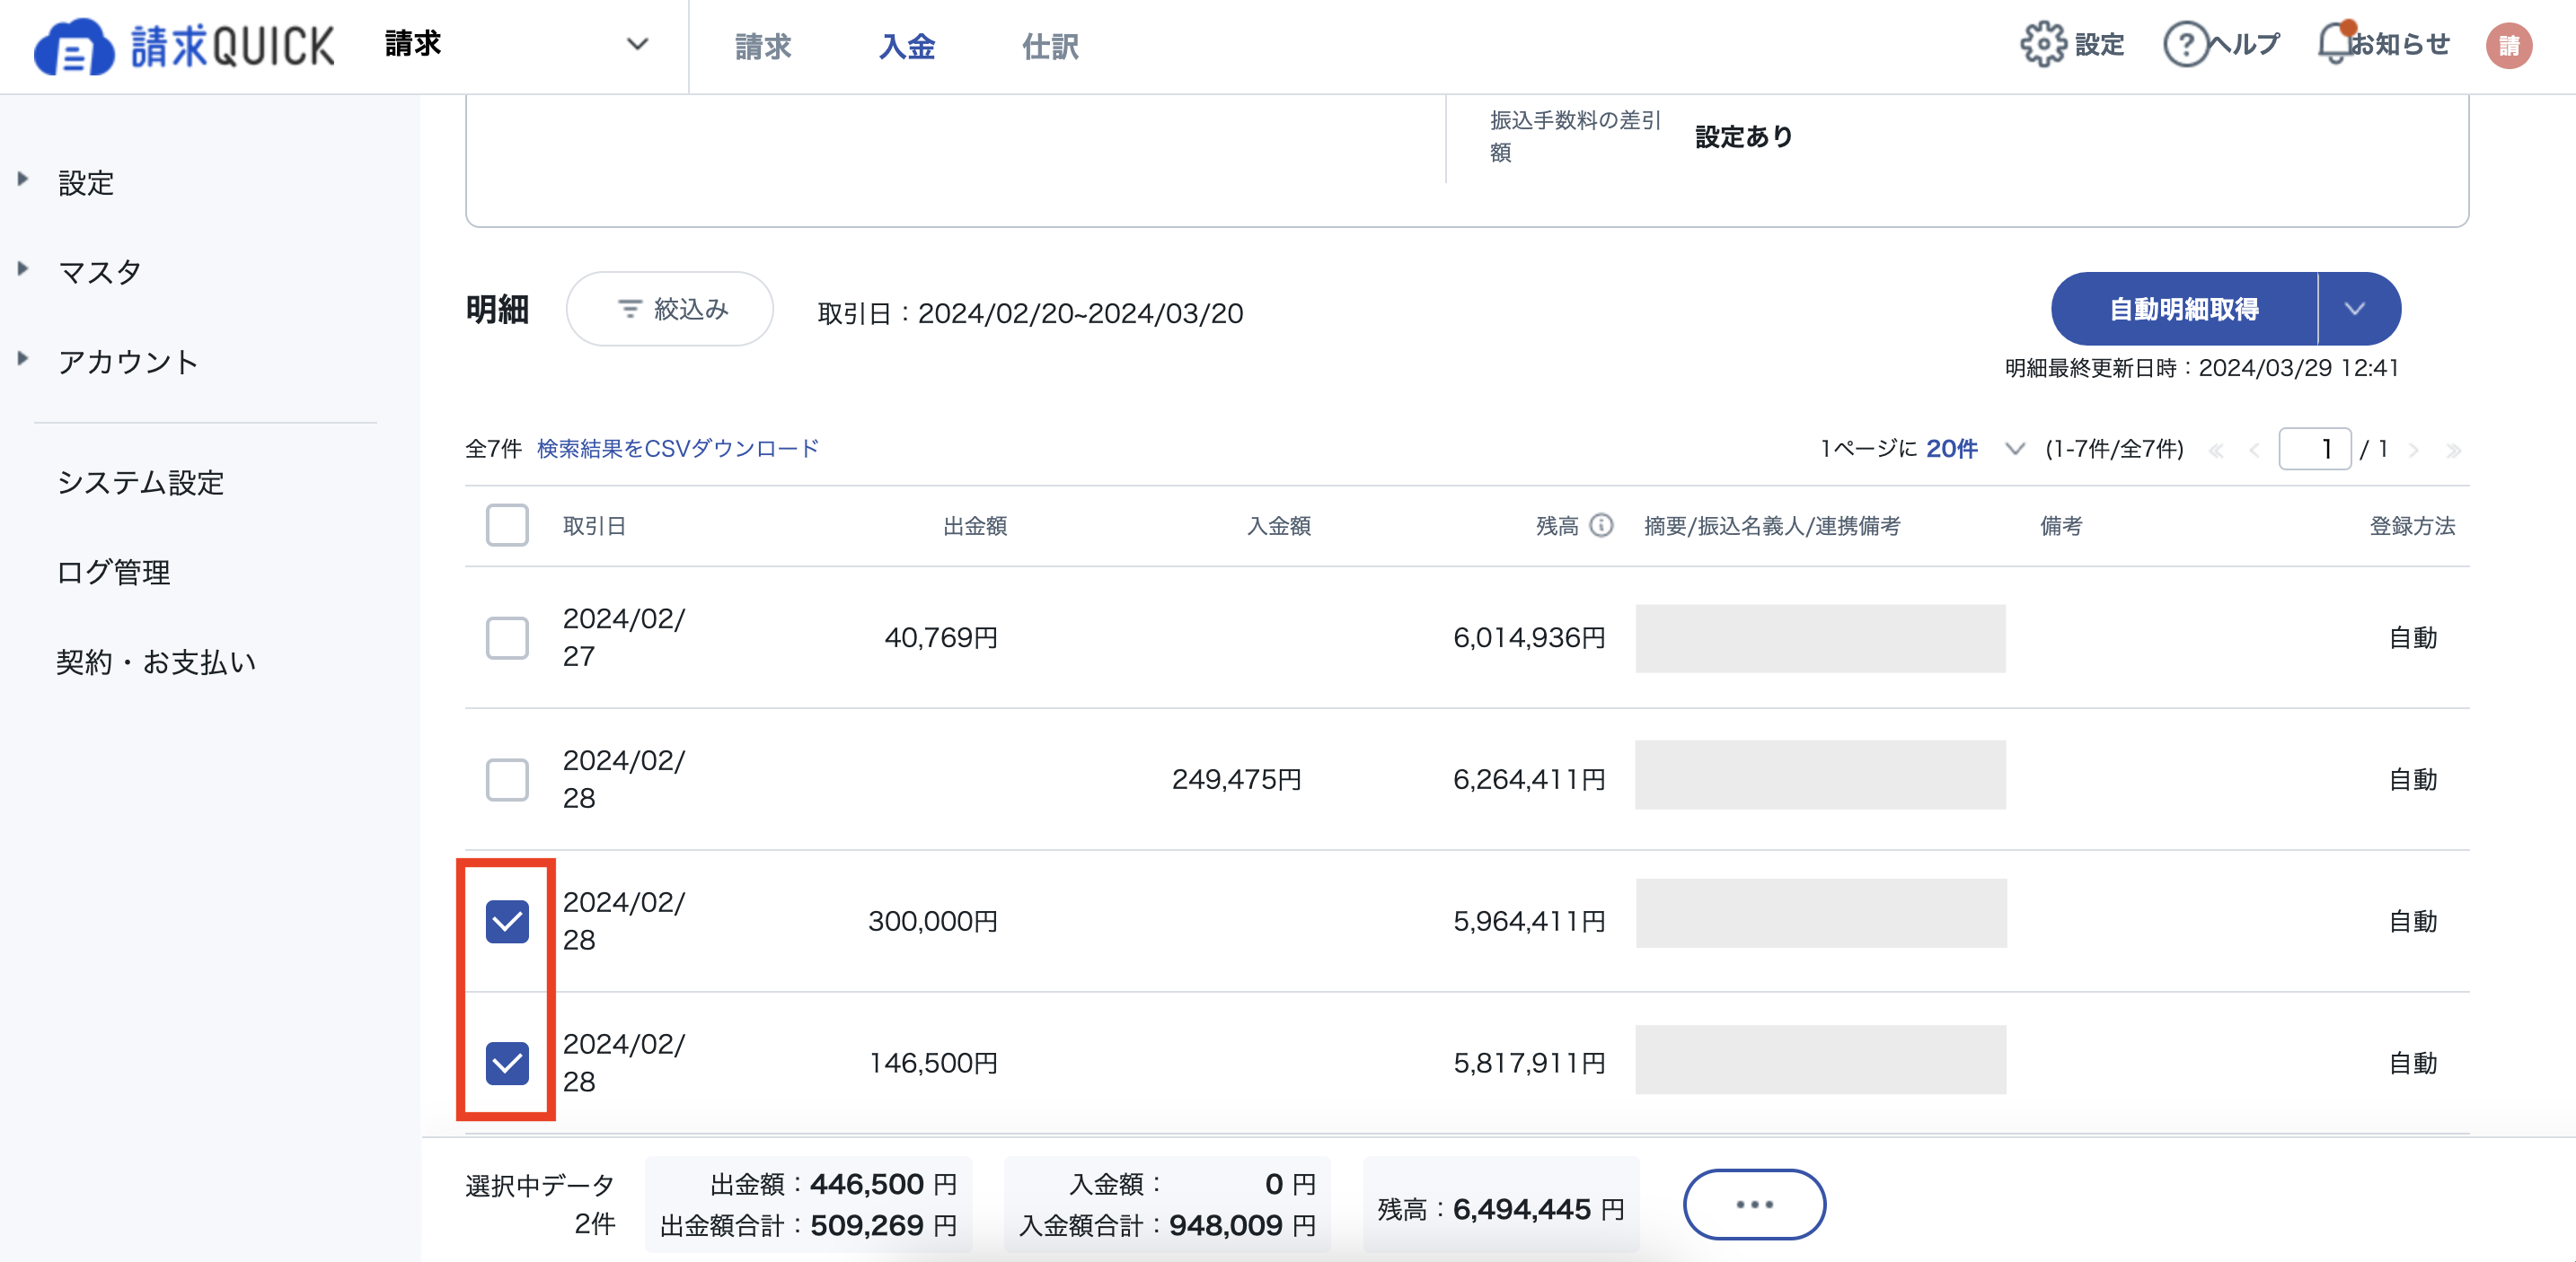Click withdrawal amount 40,769円
2576x1262 pixels.
click(x=941, y=637)
